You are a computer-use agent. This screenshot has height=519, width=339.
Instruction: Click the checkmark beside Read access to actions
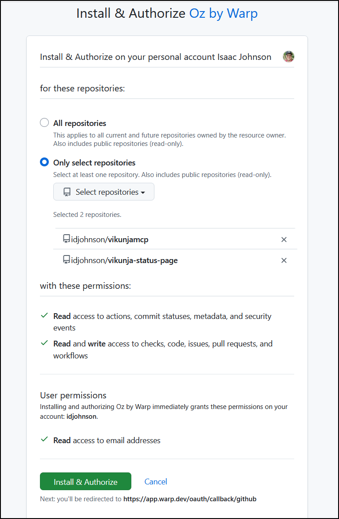(44, 315)
